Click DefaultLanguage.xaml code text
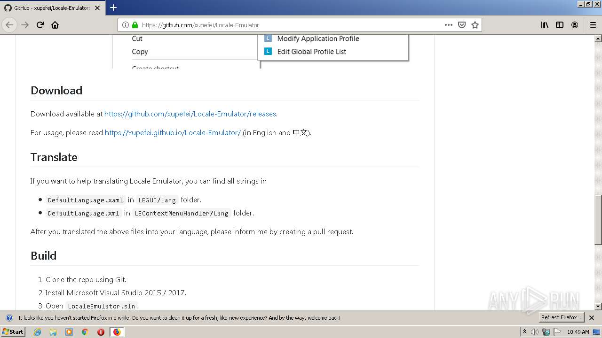Image resolution: width=602 pixels, height=338 pixels. click(x=85, y=200)
